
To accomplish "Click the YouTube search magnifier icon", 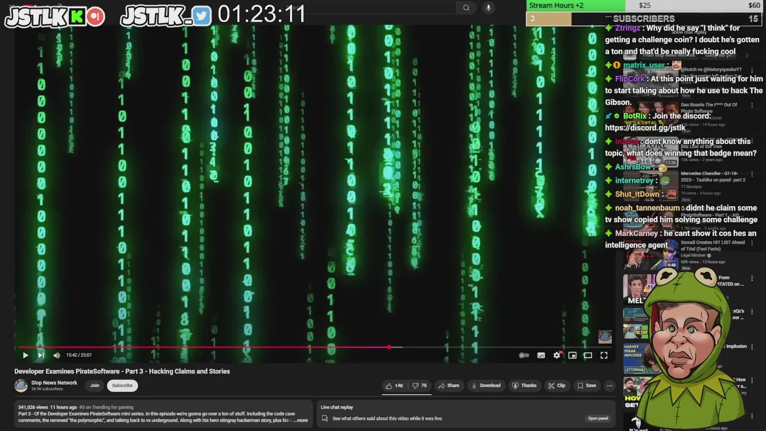I will 466,8.
